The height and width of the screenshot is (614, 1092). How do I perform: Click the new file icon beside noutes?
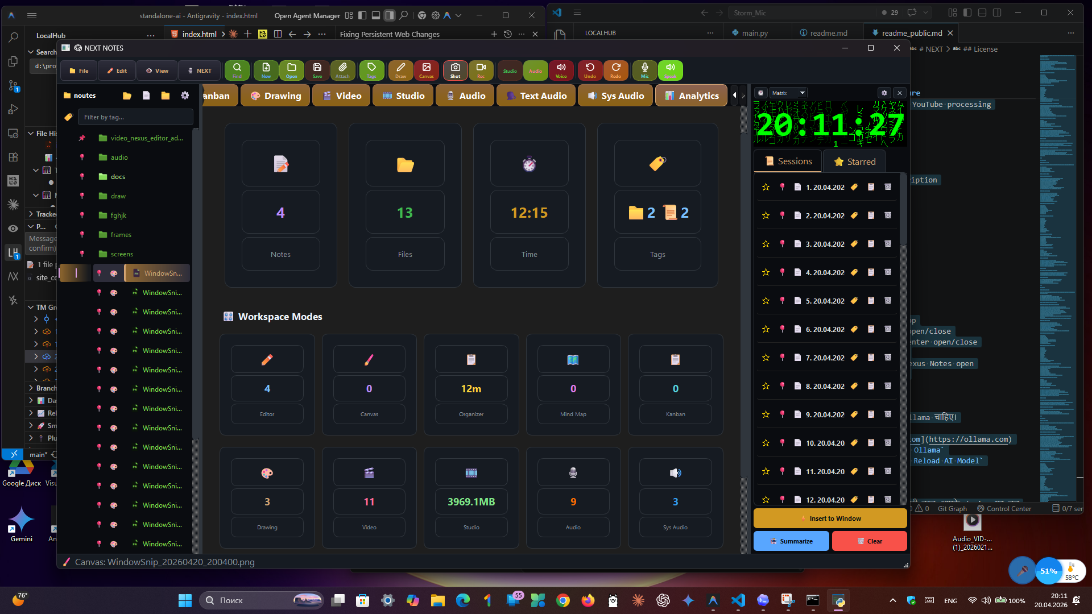[x=146, y=96]
